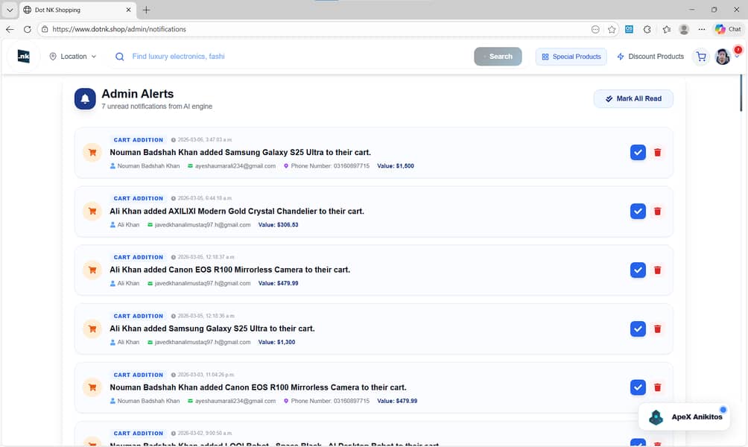
Task: Delete Nouman Galaxy S25 Ultra alert
Action: (x=657, y=152)
